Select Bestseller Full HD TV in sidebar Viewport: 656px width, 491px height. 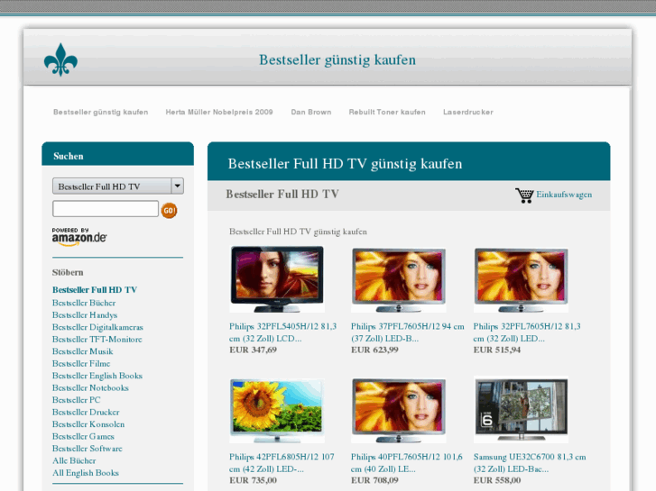pyautogui.click(x=95, y=290)
